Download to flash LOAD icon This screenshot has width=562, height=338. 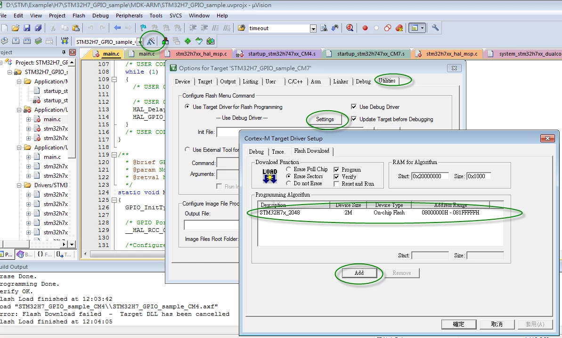pyautogui.click(x=65, y=41)
